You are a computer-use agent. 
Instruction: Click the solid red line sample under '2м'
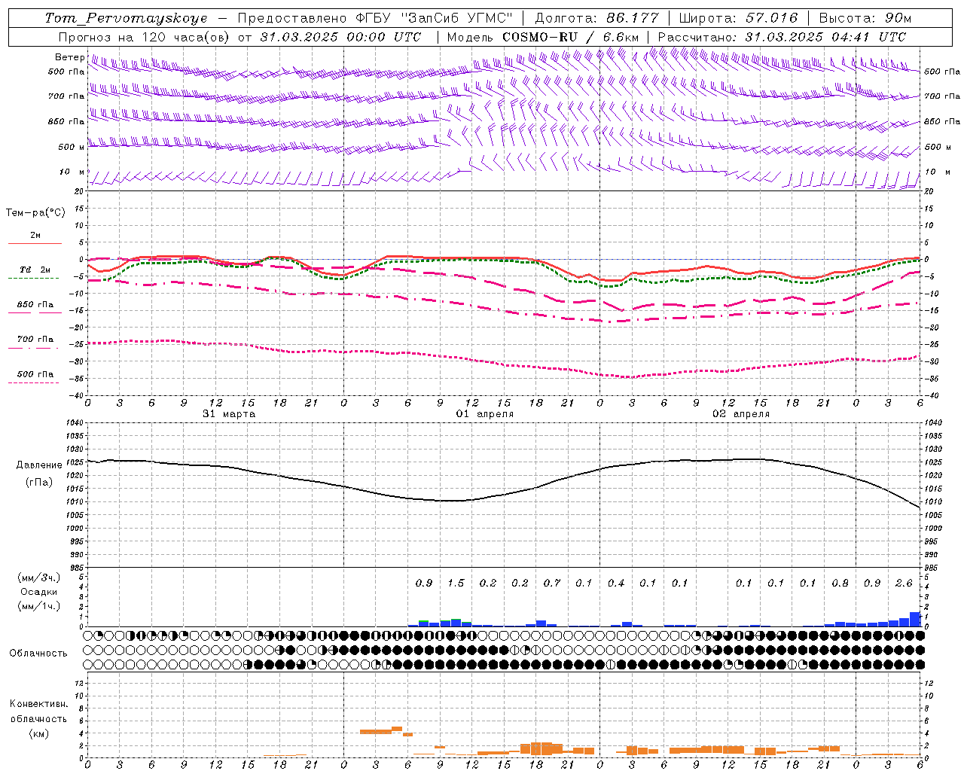(x=35, y=243)
